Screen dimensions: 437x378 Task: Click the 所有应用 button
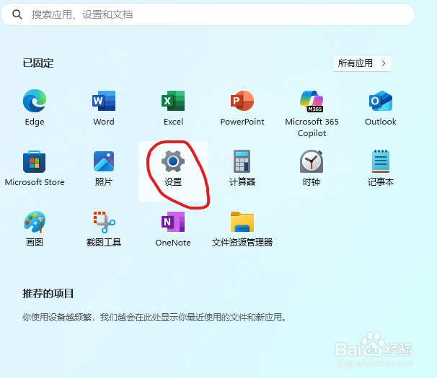(362, 63)
